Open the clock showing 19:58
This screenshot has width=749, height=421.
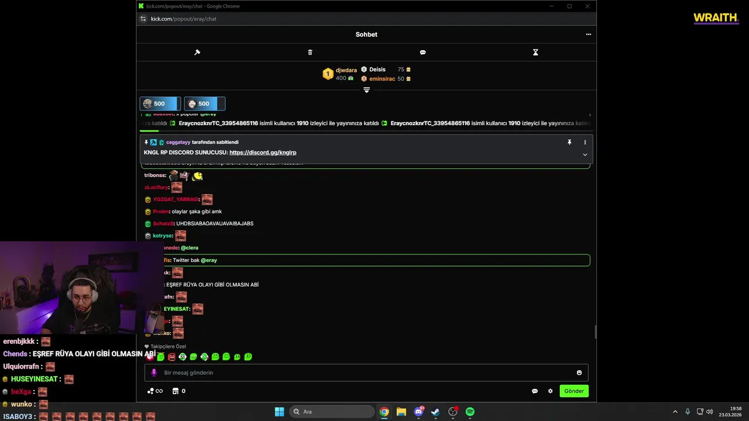tap(730, 412)
